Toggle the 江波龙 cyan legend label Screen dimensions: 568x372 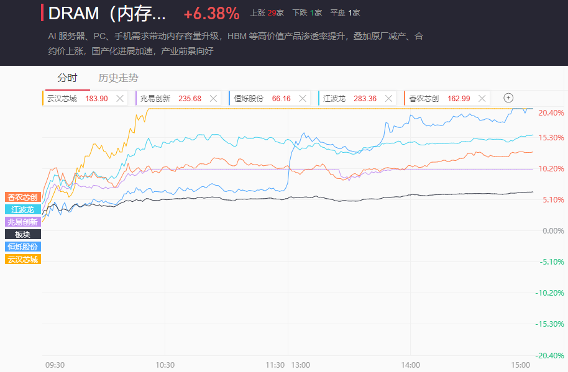(23, 209)
